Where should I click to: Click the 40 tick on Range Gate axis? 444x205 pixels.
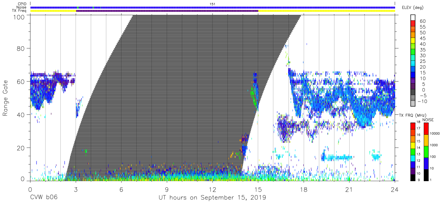(21, 115)
